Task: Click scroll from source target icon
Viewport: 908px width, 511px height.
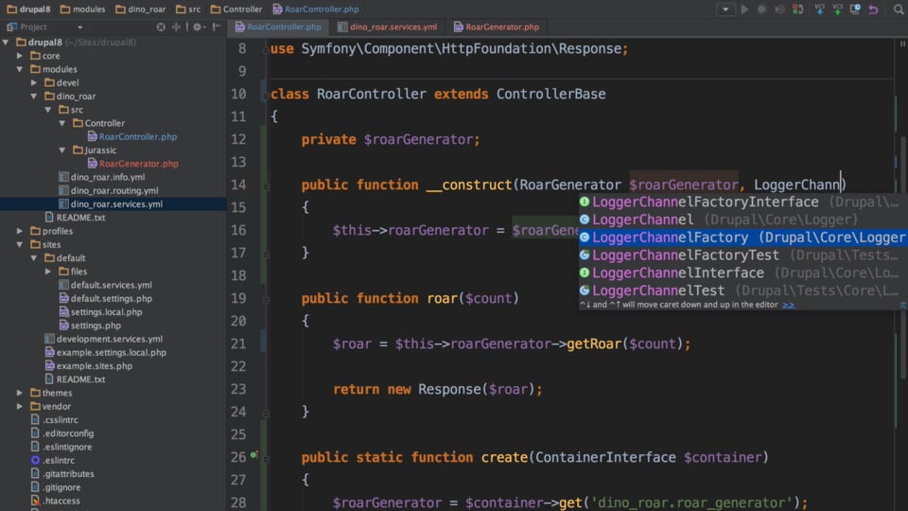Action: pyautogui.click(x=161, y=26)
